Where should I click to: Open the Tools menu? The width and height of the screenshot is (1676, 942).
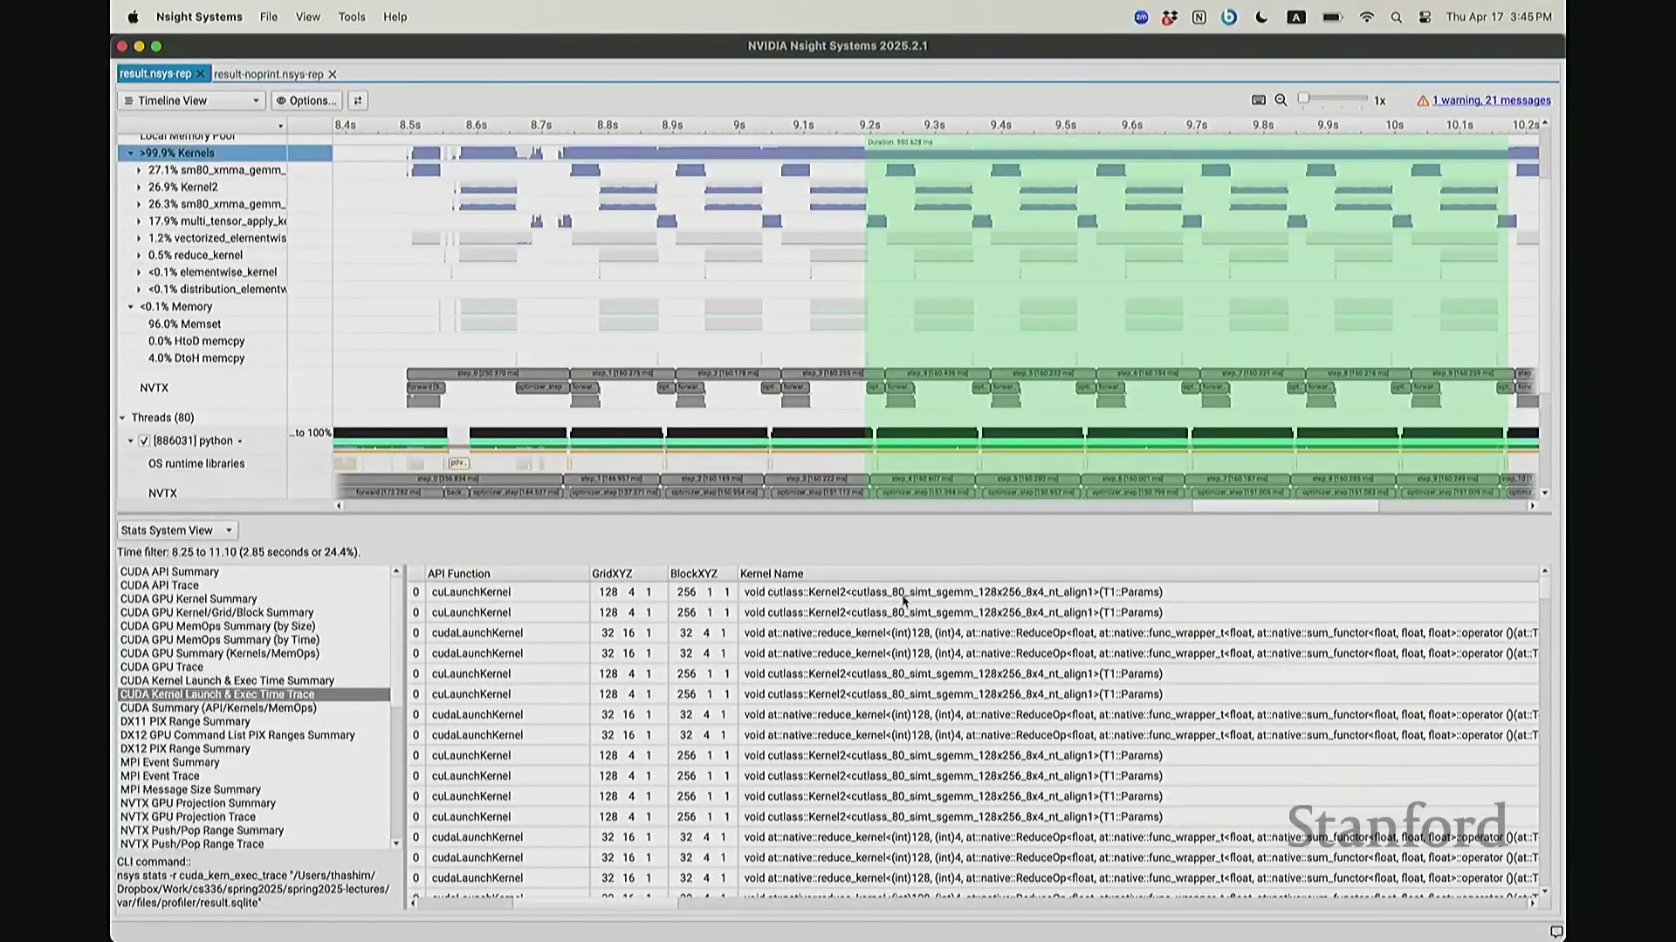click(352, 17)
